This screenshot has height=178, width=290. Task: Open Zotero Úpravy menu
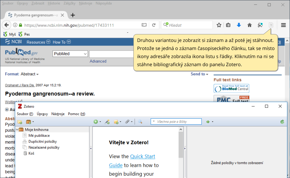42,114
